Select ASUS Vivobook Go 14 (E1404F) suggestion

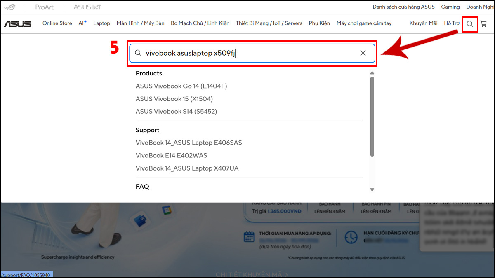pos(181,86)
